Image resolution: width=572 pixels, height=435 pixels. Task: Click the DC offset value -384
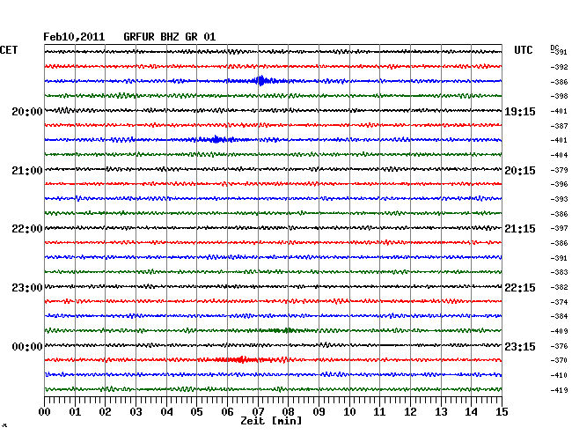(559, 316)
